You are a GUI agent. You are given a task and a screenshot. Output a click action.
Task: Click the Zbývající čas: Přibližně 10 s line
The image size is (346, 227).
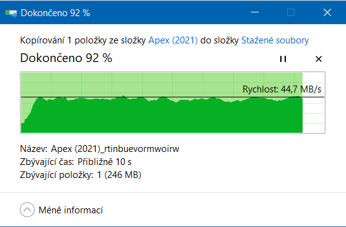76,162
